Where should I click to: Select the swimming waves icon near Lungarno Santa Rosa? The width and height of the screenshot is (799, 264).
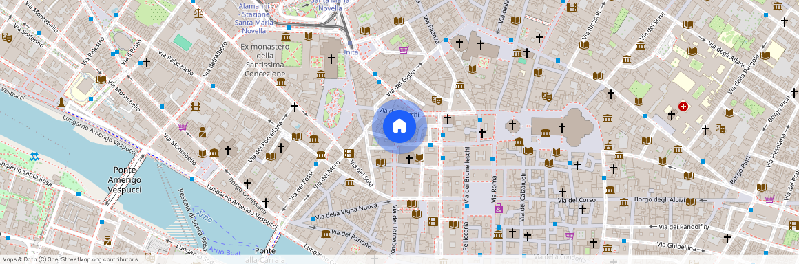click(34, 155)
